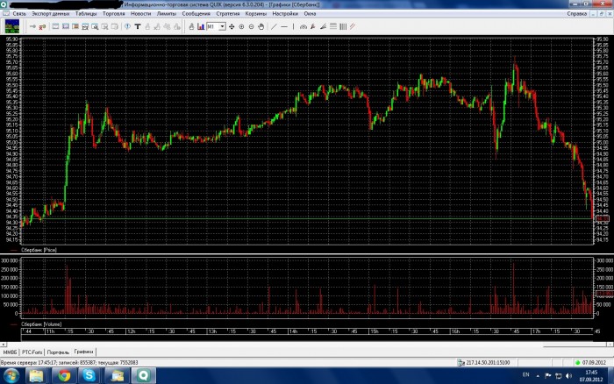Switch to the Портфель tab

coord(58,352)
